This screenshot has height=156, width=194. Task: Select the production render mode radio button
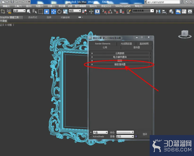pyautogui.click(x=91, y=132)
